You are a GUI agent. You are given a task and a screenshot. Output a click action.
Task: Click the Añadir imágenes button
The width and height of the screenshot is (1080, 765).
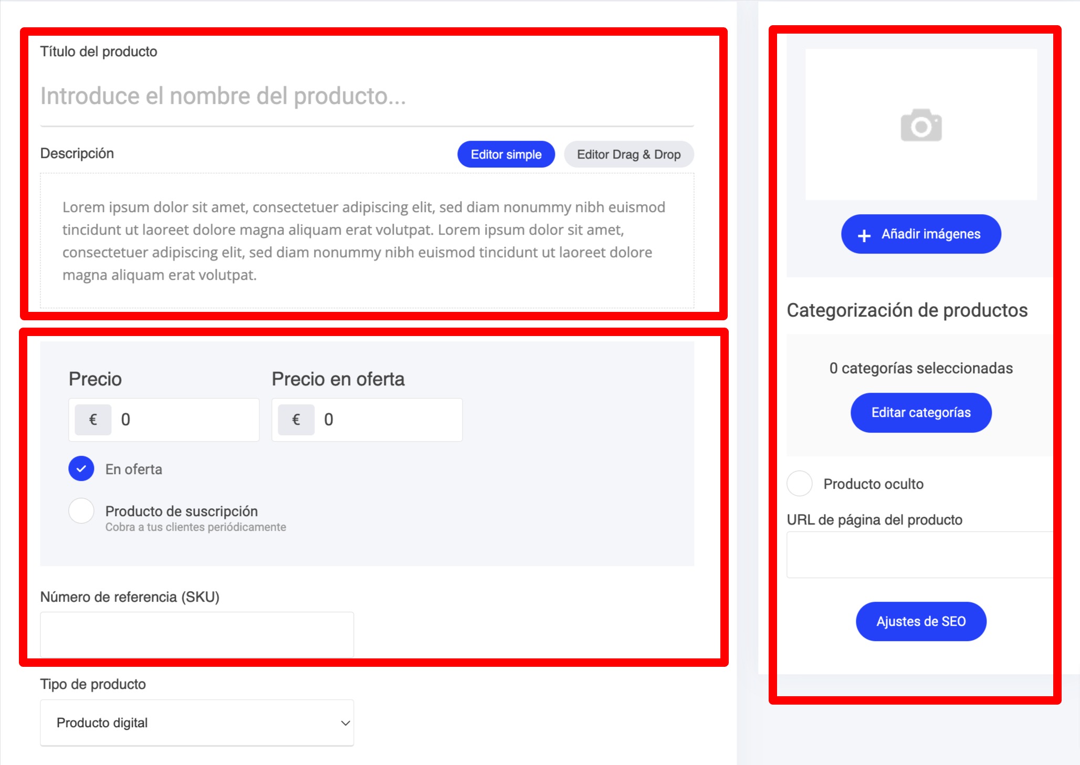930,234
